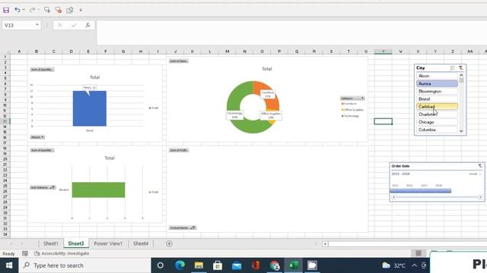Viewport: 487px width, 273px height.
Task: Click the blue bar in the Total column chart
Action: coord(90,108)
